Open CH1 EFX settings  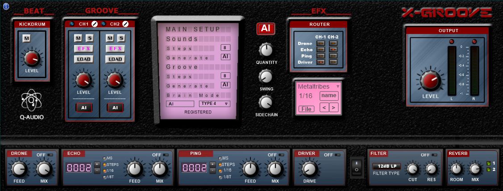coord(84,49)
